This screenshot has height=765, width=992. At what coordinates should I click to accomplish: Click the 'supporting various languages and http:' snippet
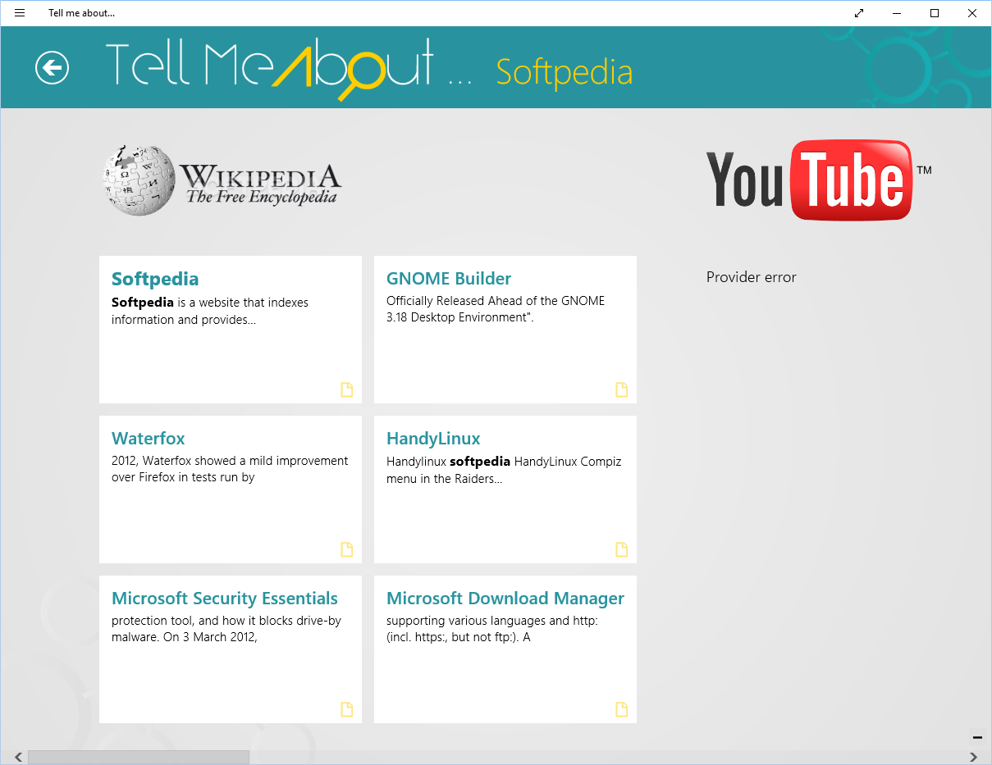(x=492, y=629)
